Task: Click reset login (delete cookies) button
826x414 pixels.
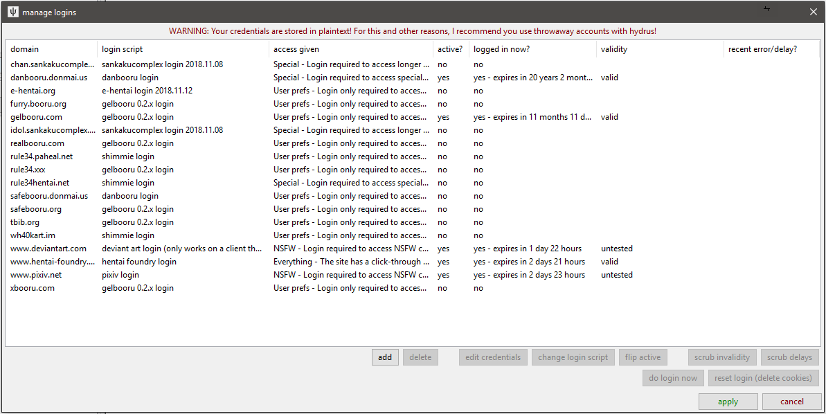Action: click(763, 378)
